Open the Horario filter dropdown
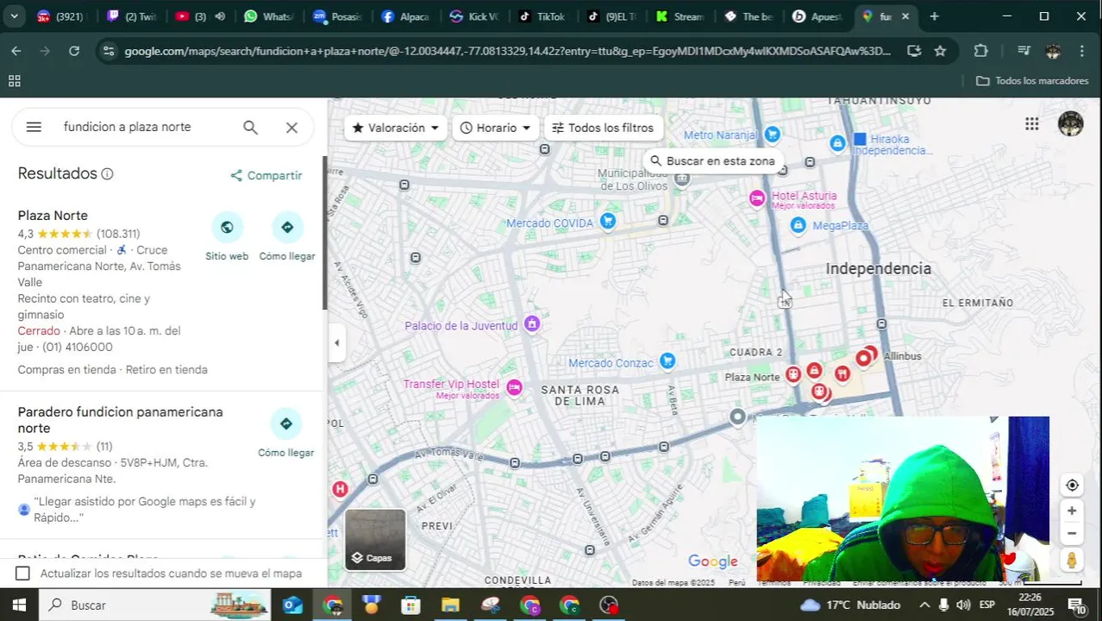Viewport: 1102px width, 621px height. [x=496, y=128]
